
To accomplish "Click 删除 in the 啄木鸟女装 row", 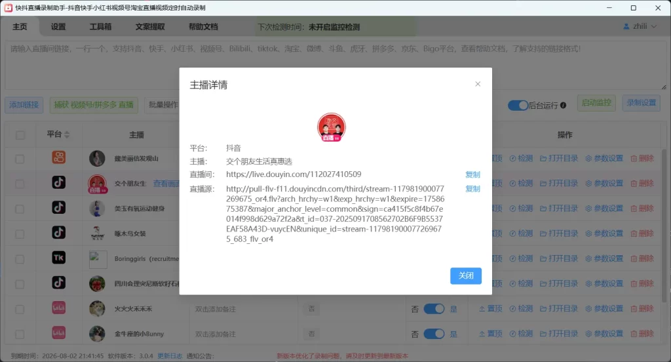I will [642, 233].
